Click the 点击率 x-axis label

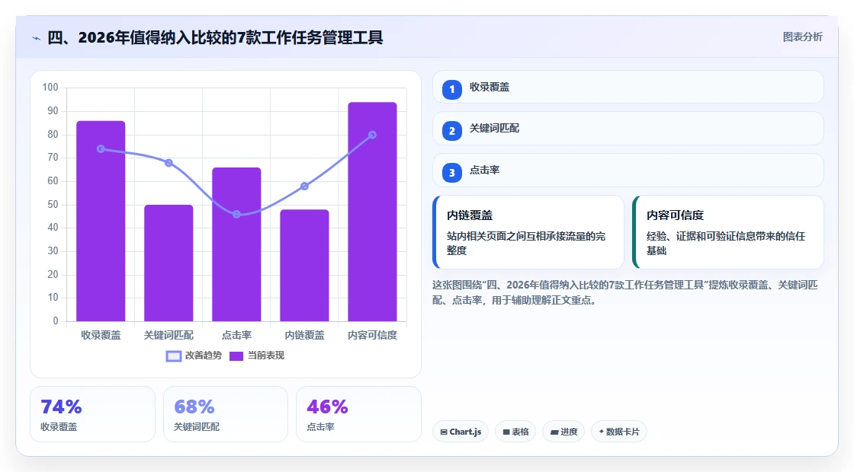[236, 336]
